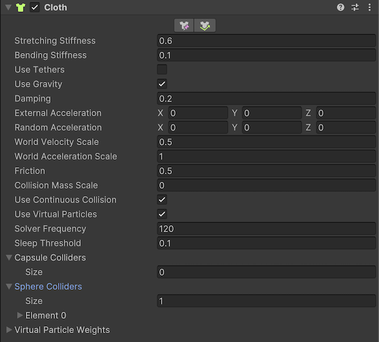
Task: Open the Cloth component more options menu
Action: point(370,8)
